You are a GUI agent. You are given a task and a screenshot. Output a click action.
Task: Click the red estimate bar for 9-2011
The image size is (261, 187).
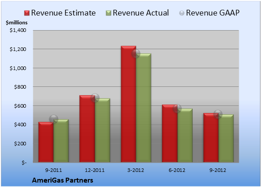46,142
